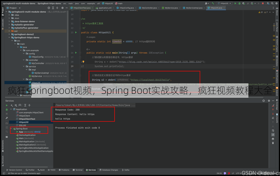
Task: Expand all nodes in Project panel
Action: click(53, 8)
